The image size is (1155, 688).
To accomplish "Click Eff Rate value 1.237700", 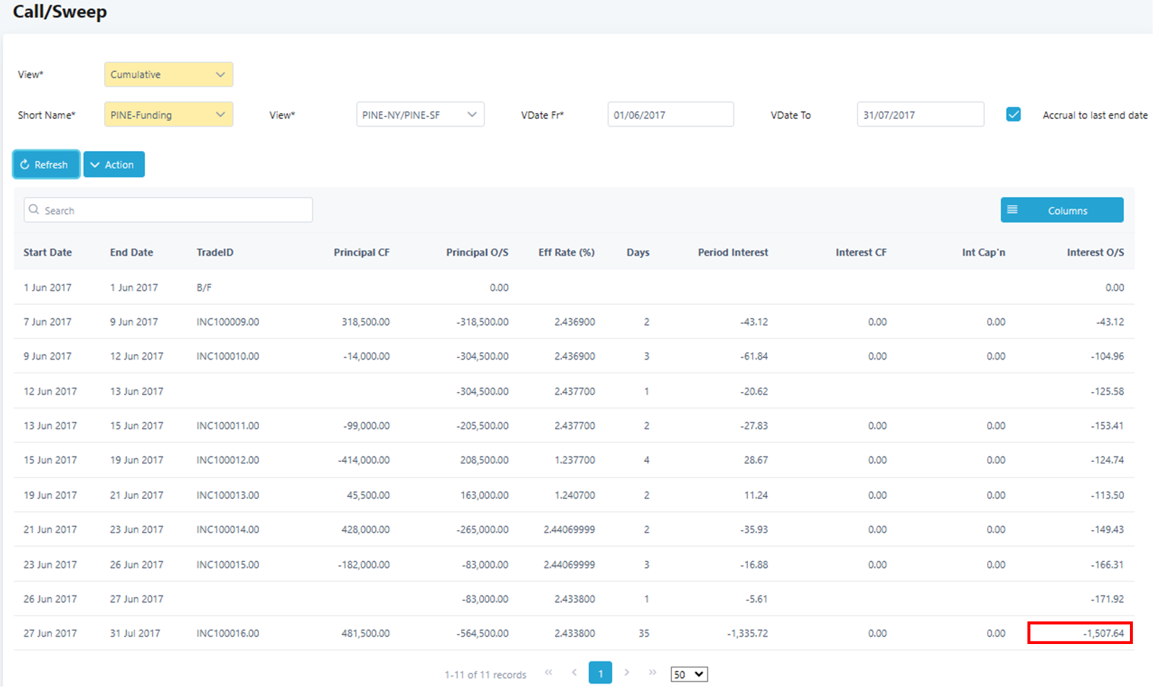I will coord(575,460).
